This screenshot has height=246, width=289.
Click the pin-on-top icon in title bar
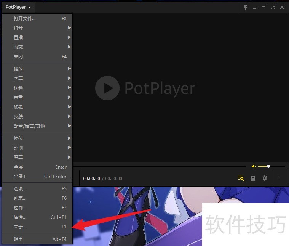point(245,7)
